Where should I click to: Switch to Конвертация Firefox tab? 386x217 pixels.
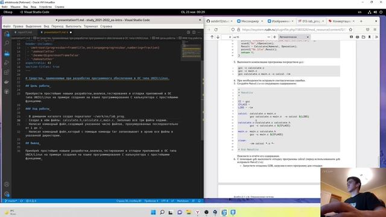[x=341, y=21]
